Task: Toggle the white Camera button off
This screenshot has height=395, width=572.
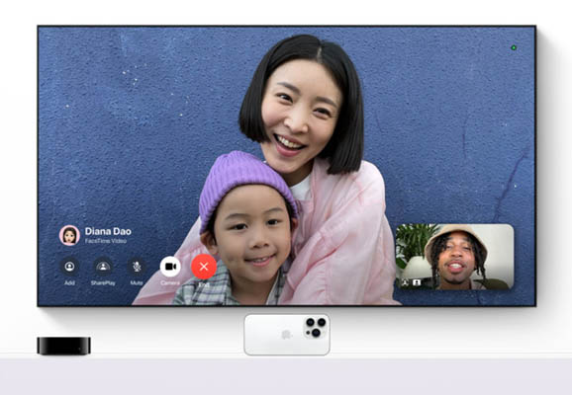Action: pos(170,267)
